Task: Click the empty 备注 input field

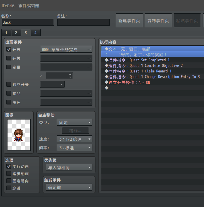Action: [x=83, y=22]
